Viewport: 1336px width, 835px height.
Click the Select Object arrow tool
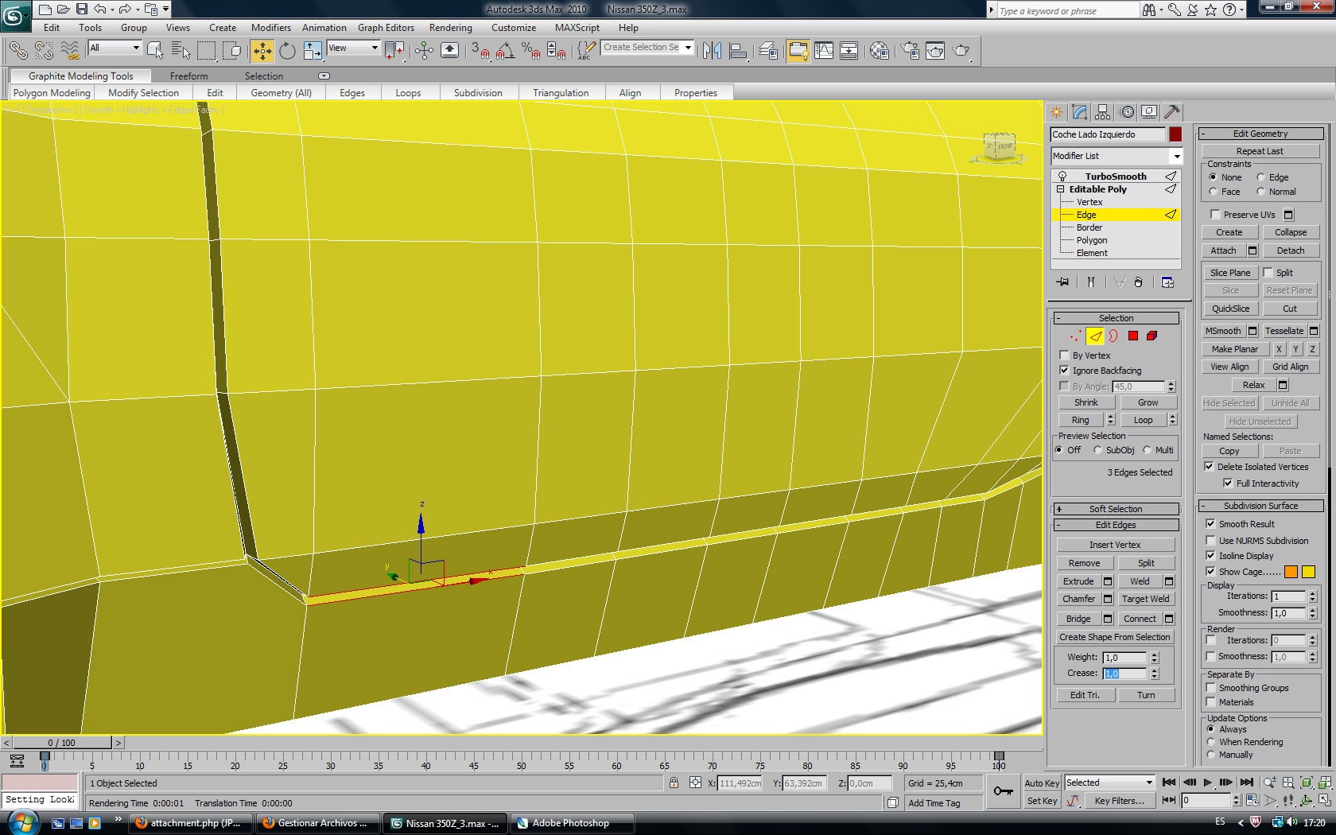[x=155, y=51]
